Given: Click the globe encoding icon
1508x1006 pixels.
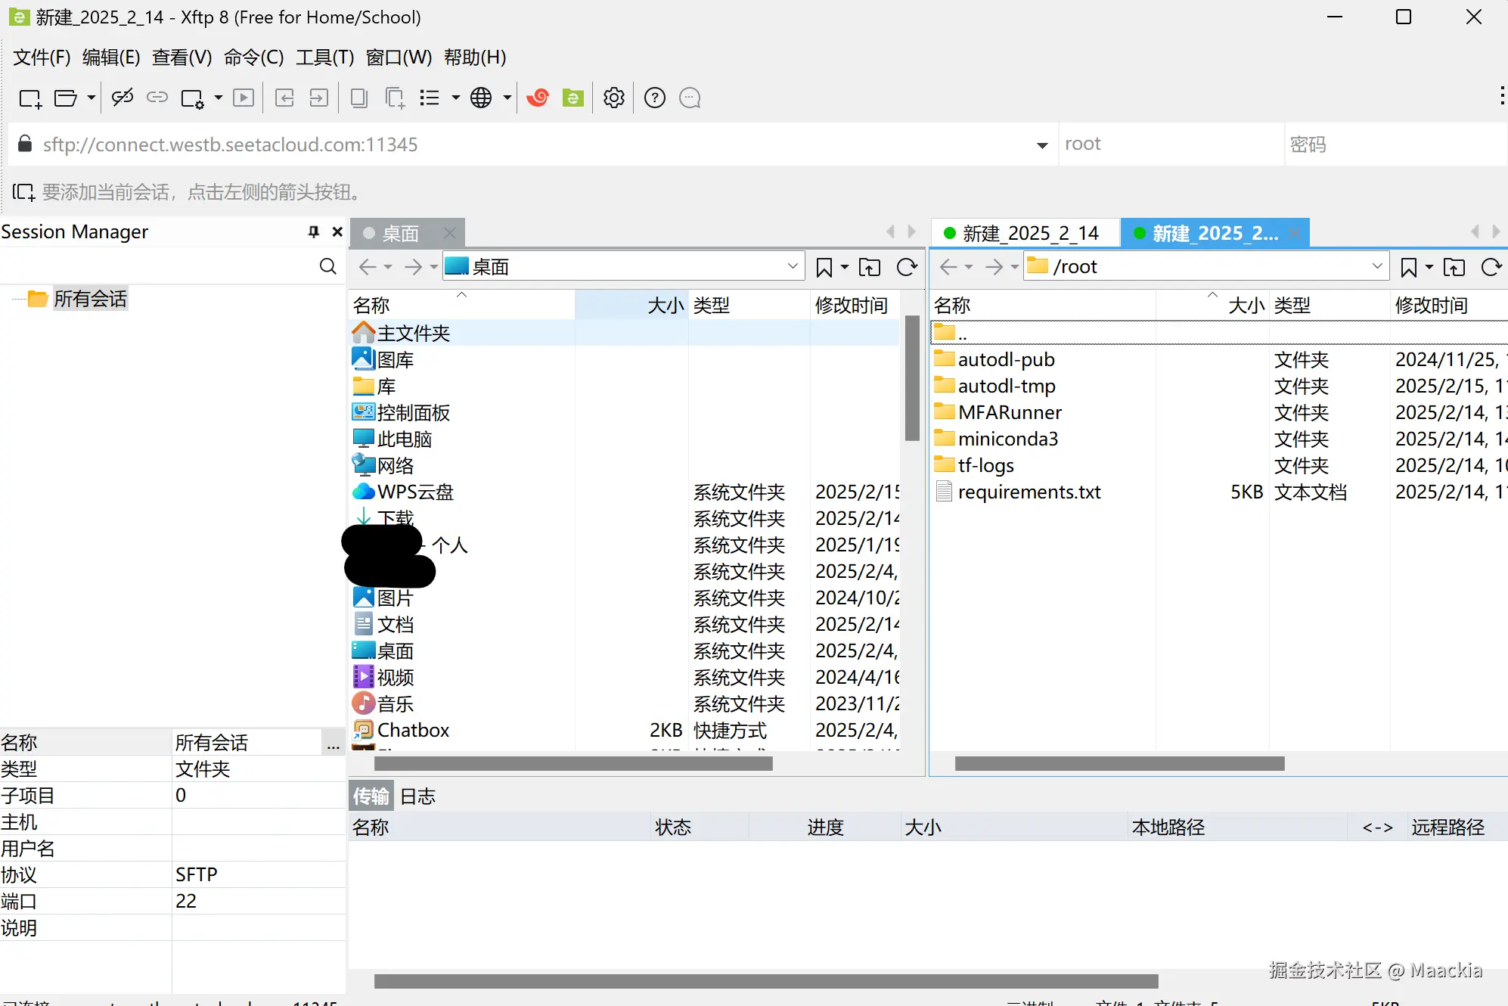Looking at the screenshot, I should [481, 98].
